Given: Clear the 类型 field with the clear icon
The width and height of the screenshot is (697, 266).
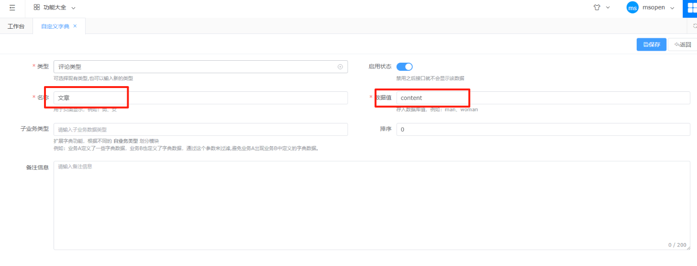Looking at the screenshot, I should pos(340,67).
